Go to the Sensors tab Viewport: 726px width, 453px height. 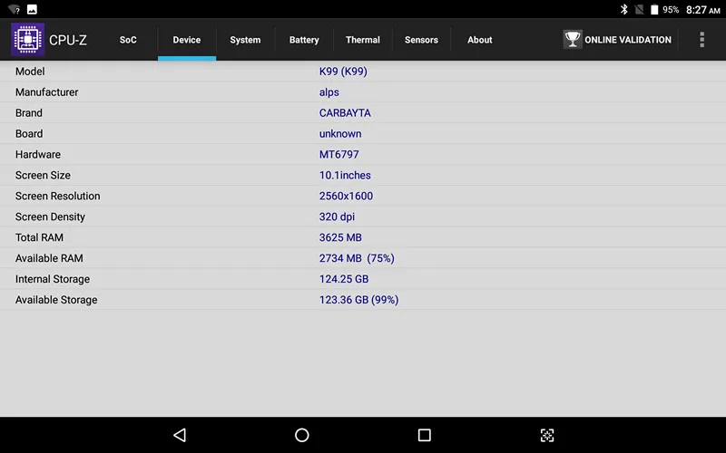(x=421, y=40)
